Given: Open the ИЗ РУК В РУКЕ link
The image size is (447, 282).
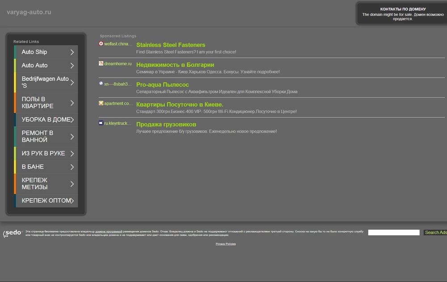Looking at the screenshot, I should pos(46,153).
